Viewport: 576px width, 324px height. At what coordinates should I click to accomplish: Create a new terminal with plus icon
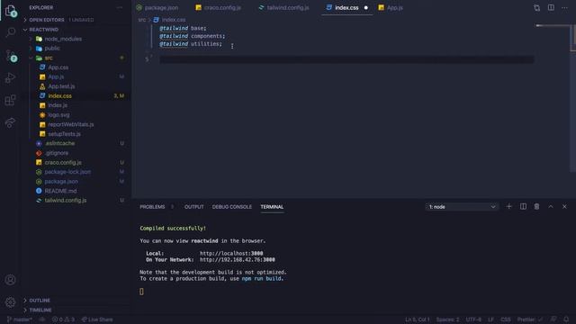pyautogui.click(x=508, y=206)
